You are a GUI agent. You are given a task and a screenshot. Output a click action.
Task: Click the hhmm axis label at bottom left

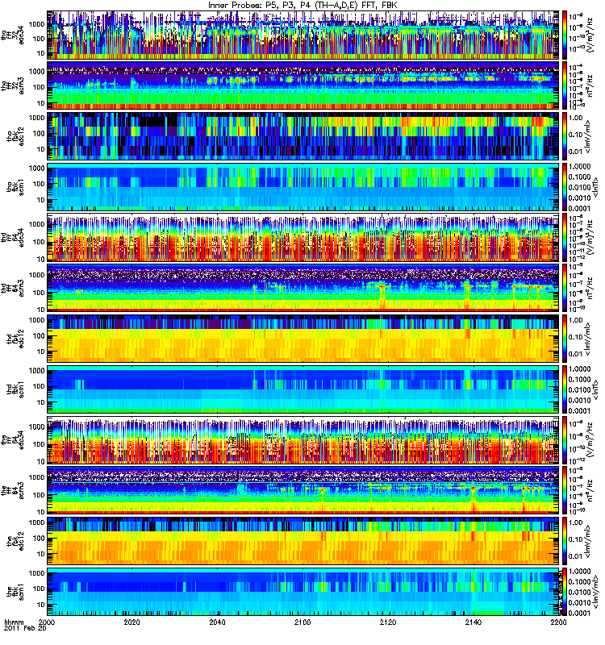[14, 622]
